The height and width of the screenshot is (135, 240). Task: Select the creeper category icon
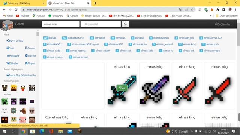4,102
